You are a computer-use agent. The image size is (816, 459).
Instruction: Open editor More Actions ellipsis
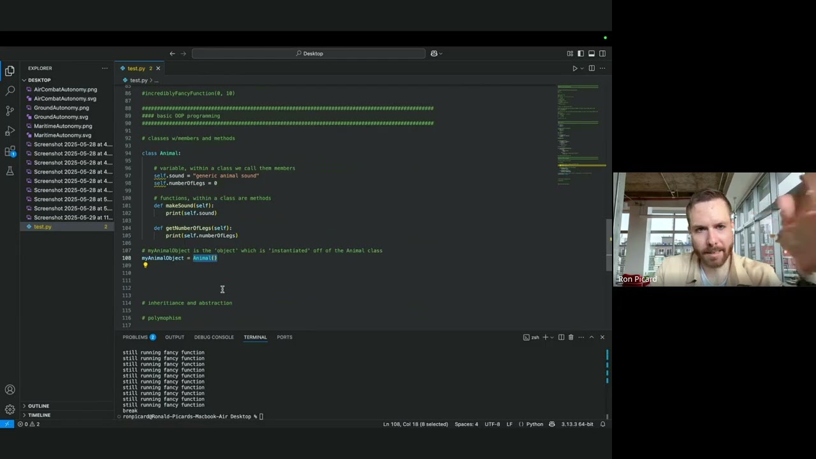602,68
